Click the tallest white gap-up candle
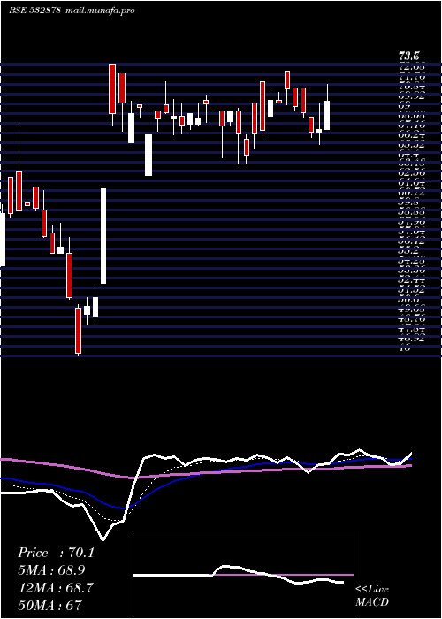Screen dimensions: 442x619 point(103,236)
